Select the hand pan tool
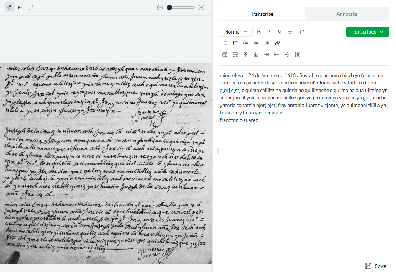 click(10, 7)
